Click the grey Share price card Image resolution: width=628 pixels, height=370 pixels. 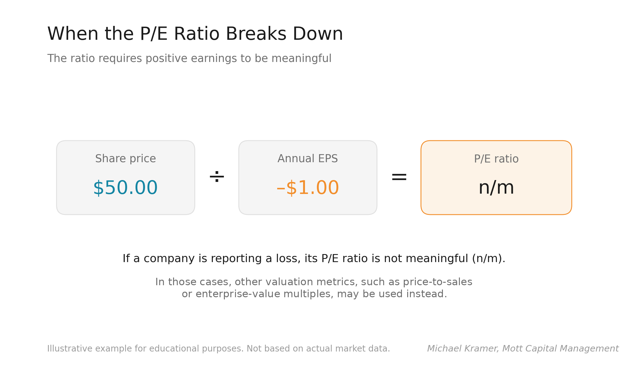pyautogui.click(x=126, y=178)
